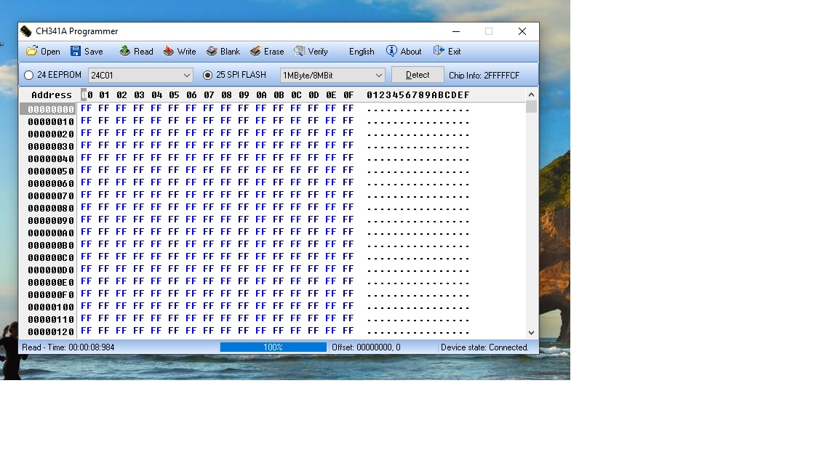Click the Verify text label

[317, 52]
